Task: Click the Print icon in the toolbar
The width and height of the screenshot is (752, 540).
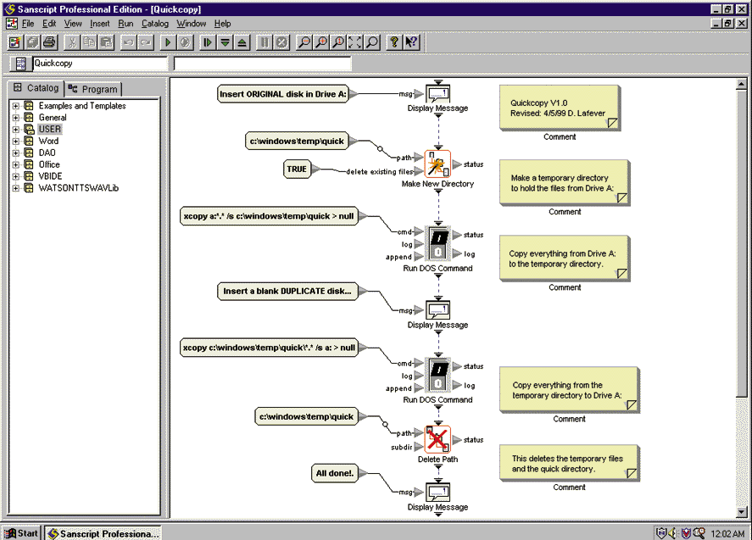Action: click(49, 42)
